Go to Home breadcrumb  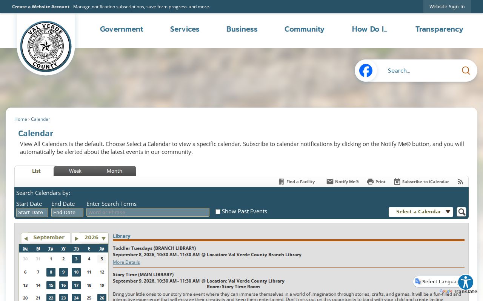coord(21,119)
